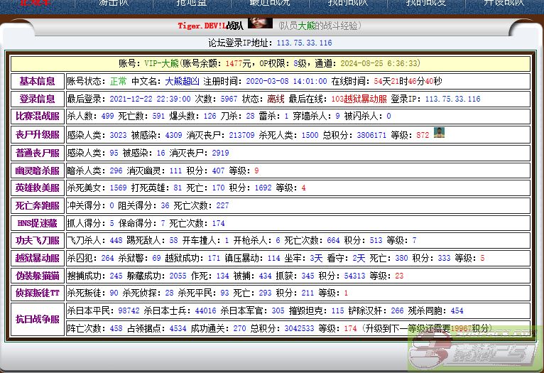Open the 最近战况 menu item

click(x=270, y=3)
